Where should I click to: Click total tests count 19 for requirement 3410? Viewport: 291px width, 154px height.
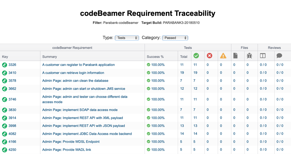coord(182,73)
